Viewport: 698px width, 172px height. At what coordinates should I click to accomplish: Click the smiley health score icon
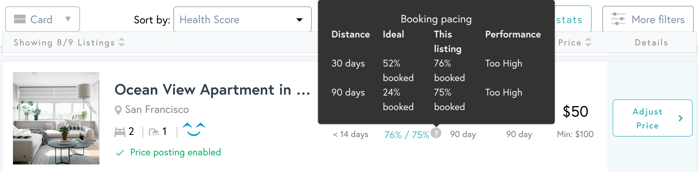(194, 130)
